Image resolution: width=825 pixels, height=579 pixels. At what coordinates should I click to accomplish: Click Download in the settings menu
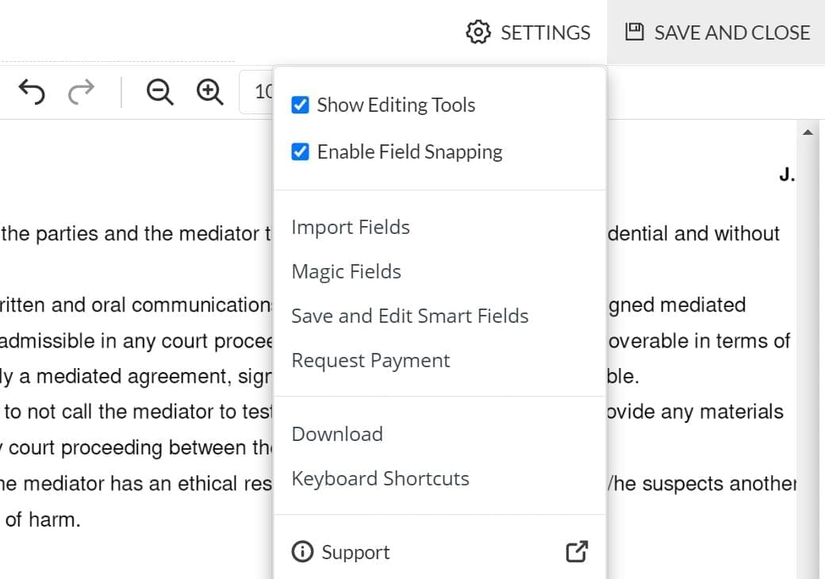click(x=337, y=434)
